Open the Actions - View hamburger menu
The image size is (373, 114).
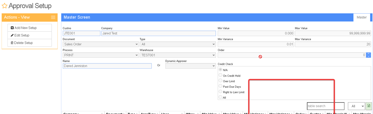click(x=53, y=17)
